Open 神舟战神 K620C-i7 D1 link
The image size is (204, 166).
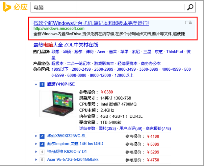click(67, 152)
